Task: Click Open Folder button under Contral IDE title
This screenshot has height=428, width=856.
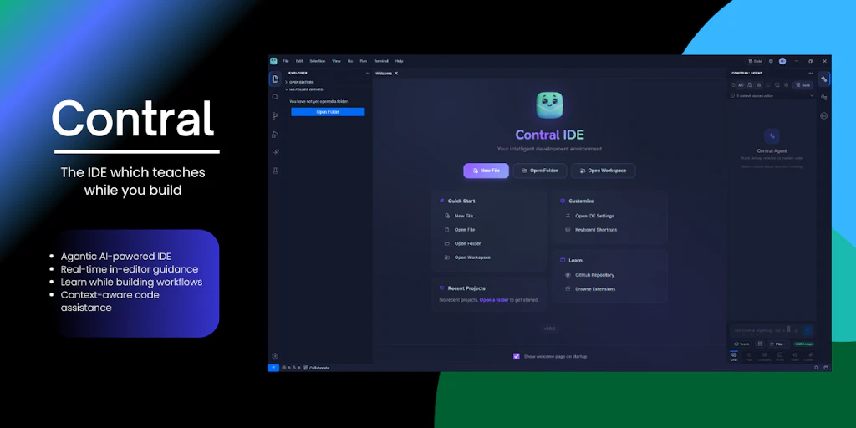Action: pyautogui.click(x=539, y=171)
